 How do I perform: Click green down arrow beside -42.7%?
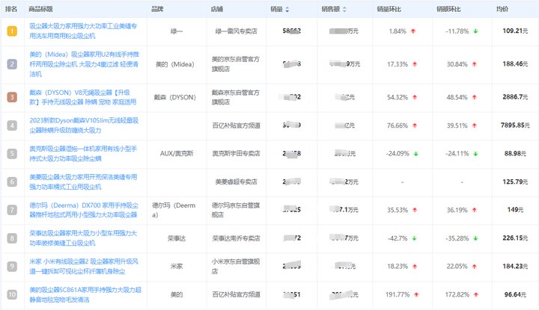414,238
